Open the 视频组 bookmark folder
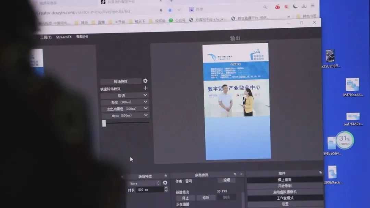This screenshot has height=208, width=370. click(x=157, y=21)
